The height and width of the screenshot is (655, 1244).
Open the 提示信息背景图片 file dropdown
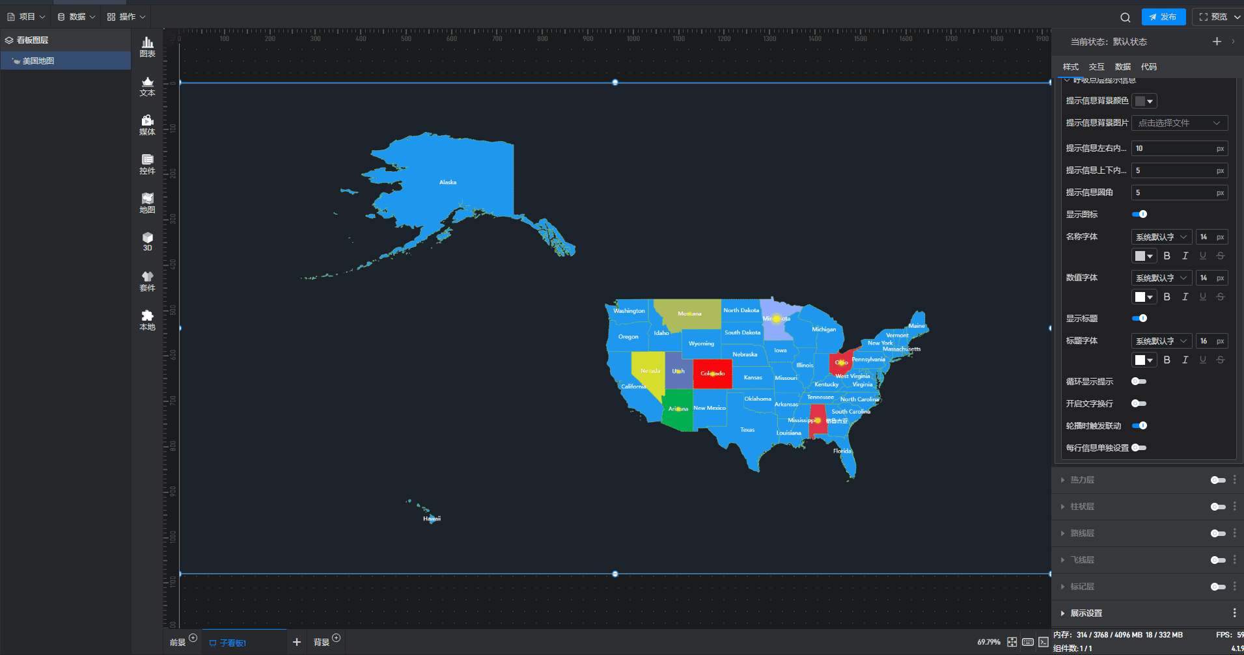pos(1179,123)
